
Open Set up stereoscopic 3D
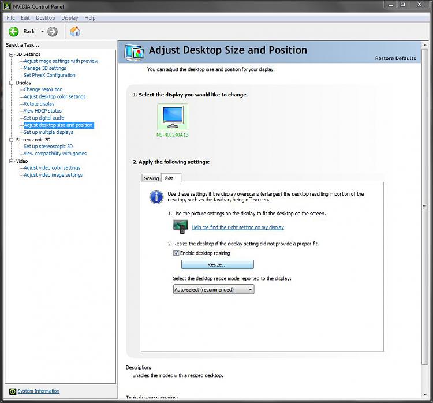coord(48,147)
